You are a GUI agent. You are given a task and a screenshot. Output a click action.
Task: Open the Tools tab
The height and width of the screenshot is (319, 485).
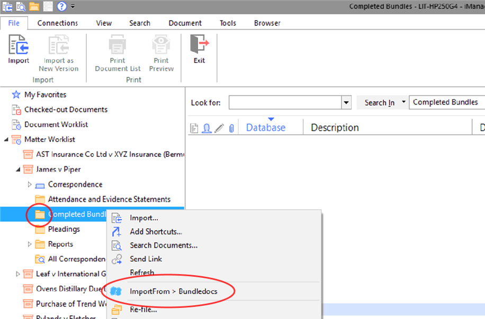(228, 23)
